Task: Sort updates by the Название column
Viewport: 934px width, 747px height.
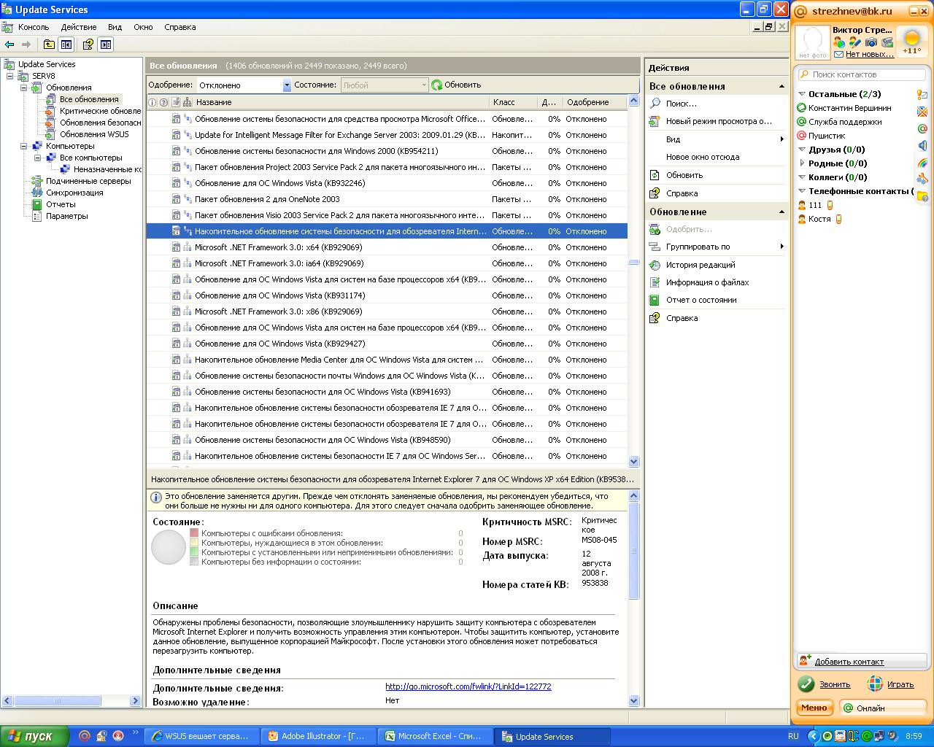Action: pyautogui.click(x=341, y=102)
